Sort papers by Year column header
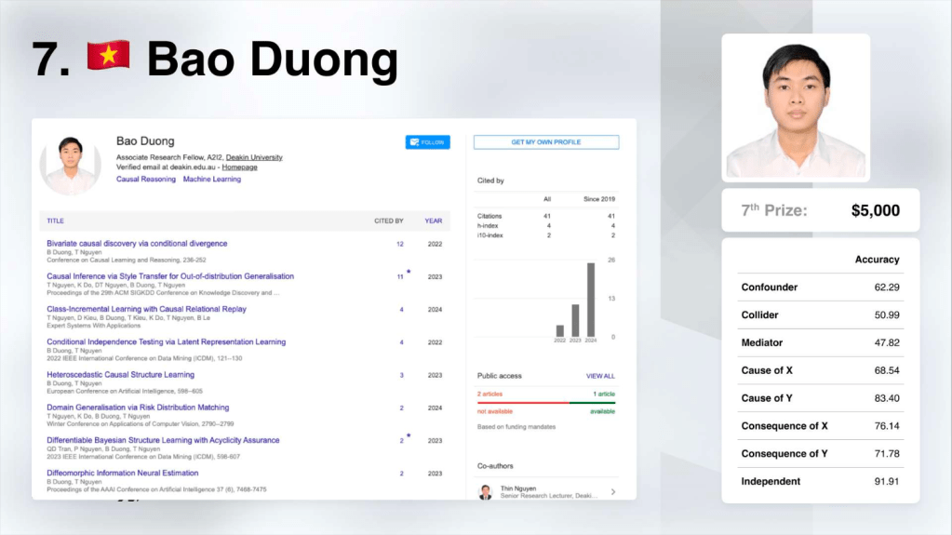 [x=434, y=221]
